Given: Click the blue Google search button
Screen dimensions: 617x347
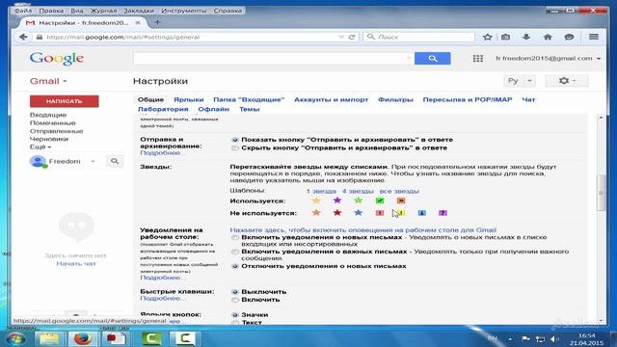Looking at the screenshot, I should [433, 58].
